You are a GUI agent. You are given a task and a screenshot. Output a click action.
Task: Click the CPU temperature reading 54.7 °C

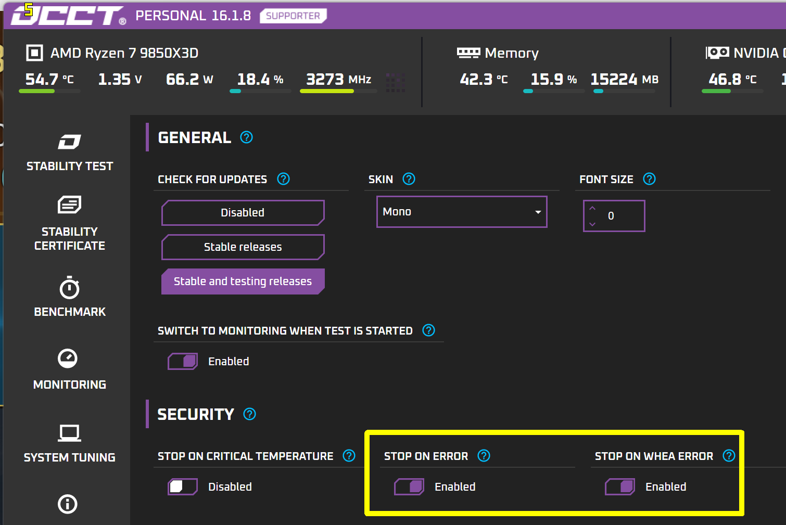[x=49, y=80]
